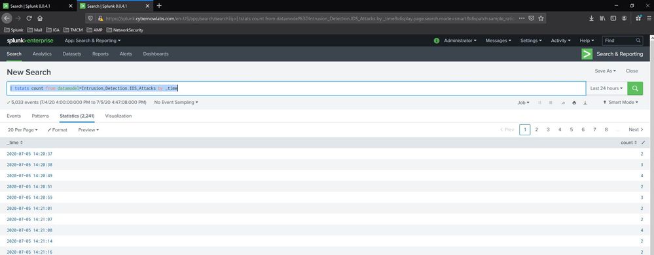Go to results page 5
654x255 pixels.
click(572, 129)
